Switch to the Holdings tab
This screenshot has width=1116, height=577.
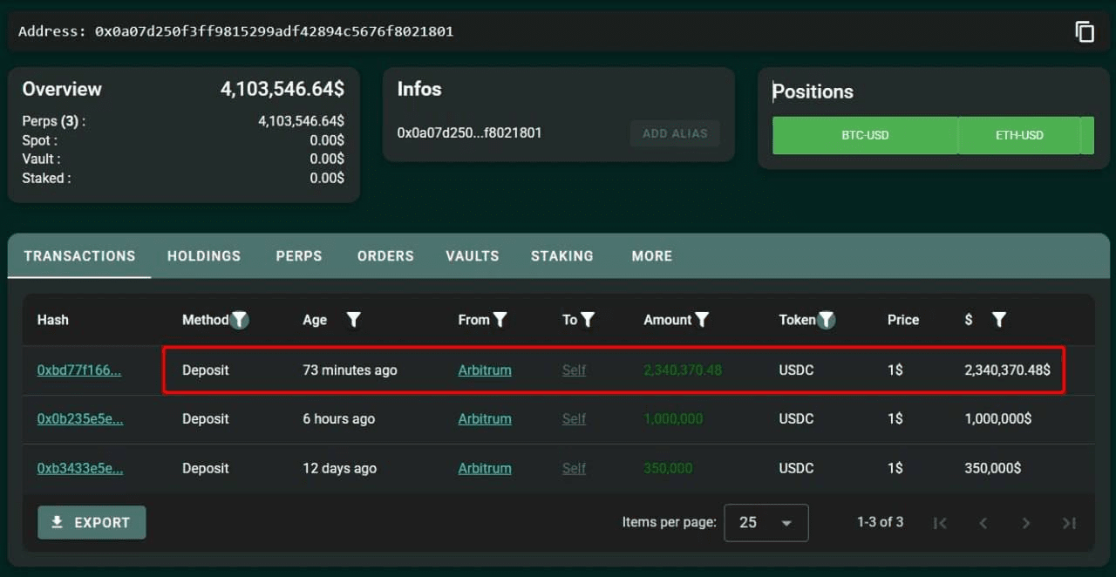click(x=204, y=256)
